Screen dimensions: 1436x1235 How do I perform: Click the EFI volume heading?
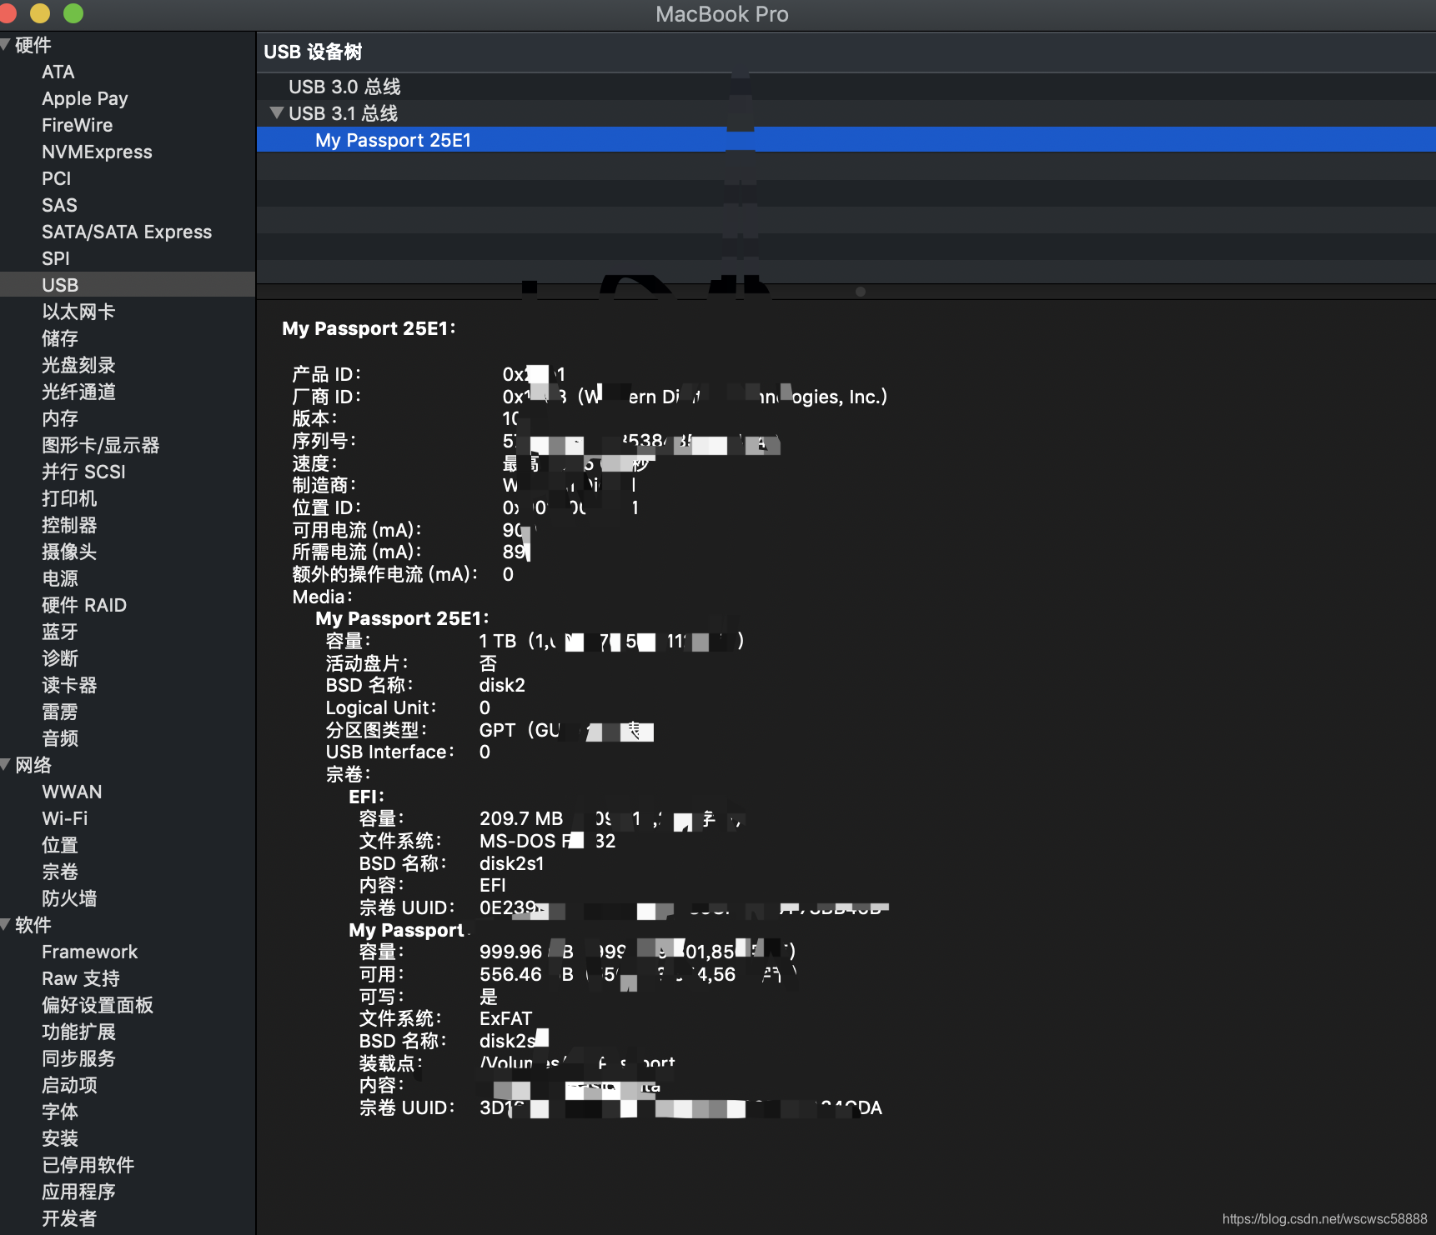(366, 797)
